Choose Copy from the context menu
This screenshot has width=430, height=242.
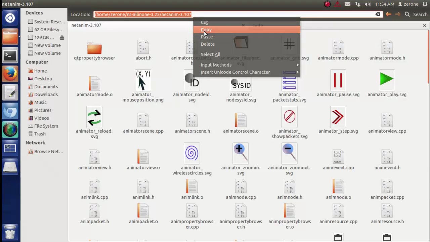[x=247, y=30]
